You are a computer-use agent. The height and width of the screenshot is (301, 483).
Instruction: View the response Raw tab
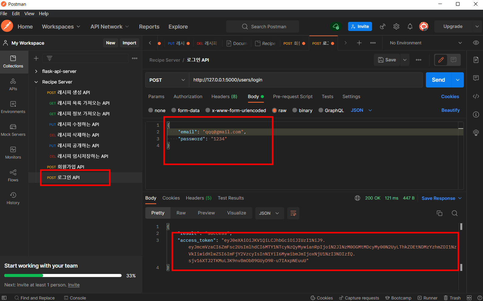(x=181, y=213)
